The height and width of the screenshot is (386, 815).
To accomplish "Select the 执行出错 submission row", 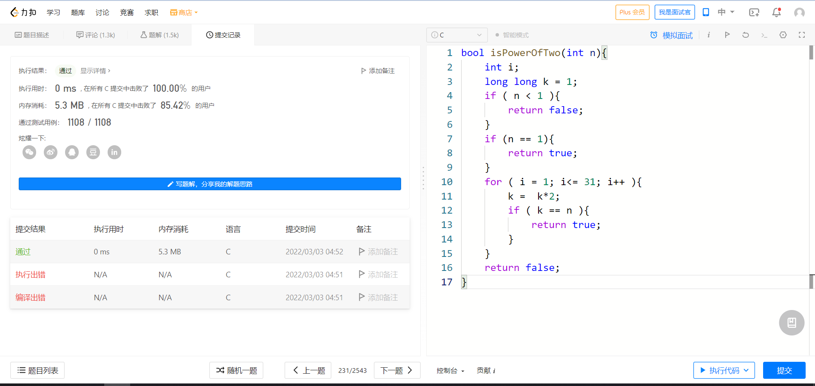I will point(30,275).
